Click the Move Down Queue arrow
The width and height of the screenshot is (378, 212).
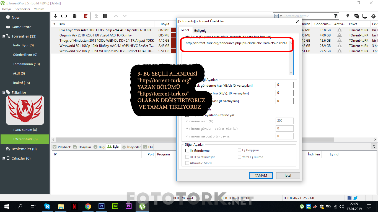click(x=125, y=16)
